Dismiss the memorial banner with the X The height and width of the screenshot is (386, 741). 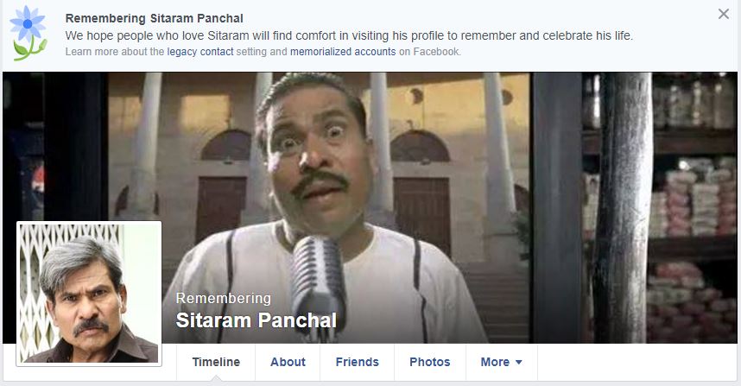tap(724, 14)
